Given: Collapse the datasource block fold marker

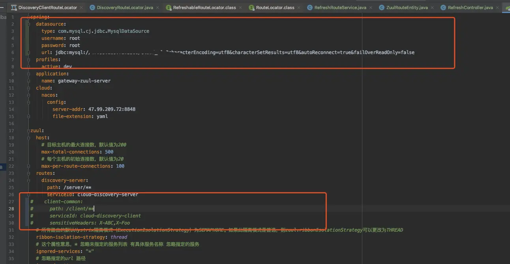Looking at the screenshot, I should pyautogui.click(x=28, y=24).
